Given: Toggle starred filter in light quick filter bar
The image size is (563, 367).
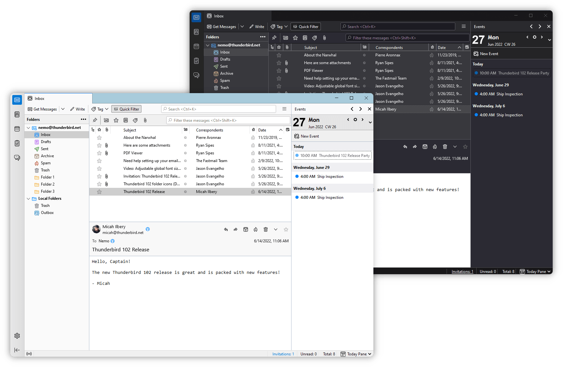Looking at the screenshot, I should point(116,120).
